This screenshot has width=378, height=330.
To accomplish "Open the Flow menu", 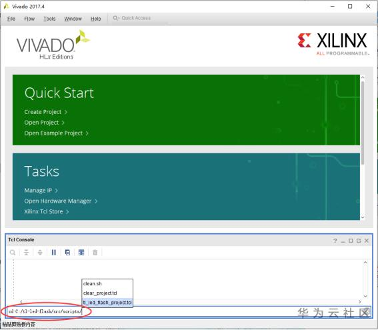I will click(x=29, y=19).
